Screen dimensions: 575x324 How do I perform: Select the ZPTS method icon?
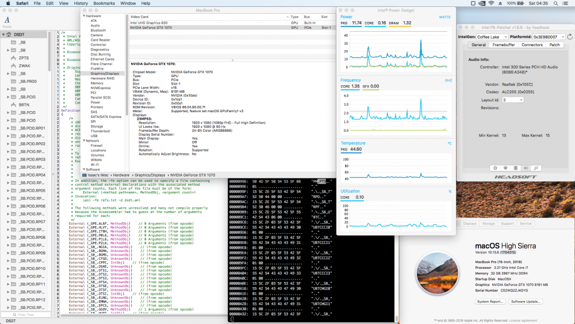14,58
